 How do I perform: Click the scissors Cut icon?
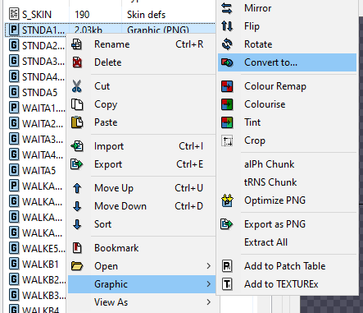(77, 86)
